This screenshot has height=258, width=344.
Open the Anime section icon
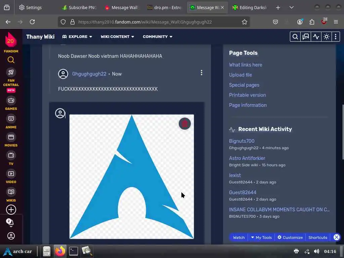pos(11,119)
